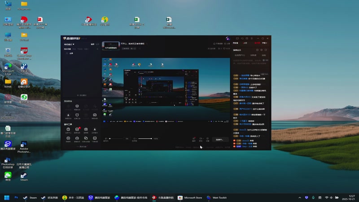
Task: Open the camera material tool icon
Action: (x=77, y=138)
